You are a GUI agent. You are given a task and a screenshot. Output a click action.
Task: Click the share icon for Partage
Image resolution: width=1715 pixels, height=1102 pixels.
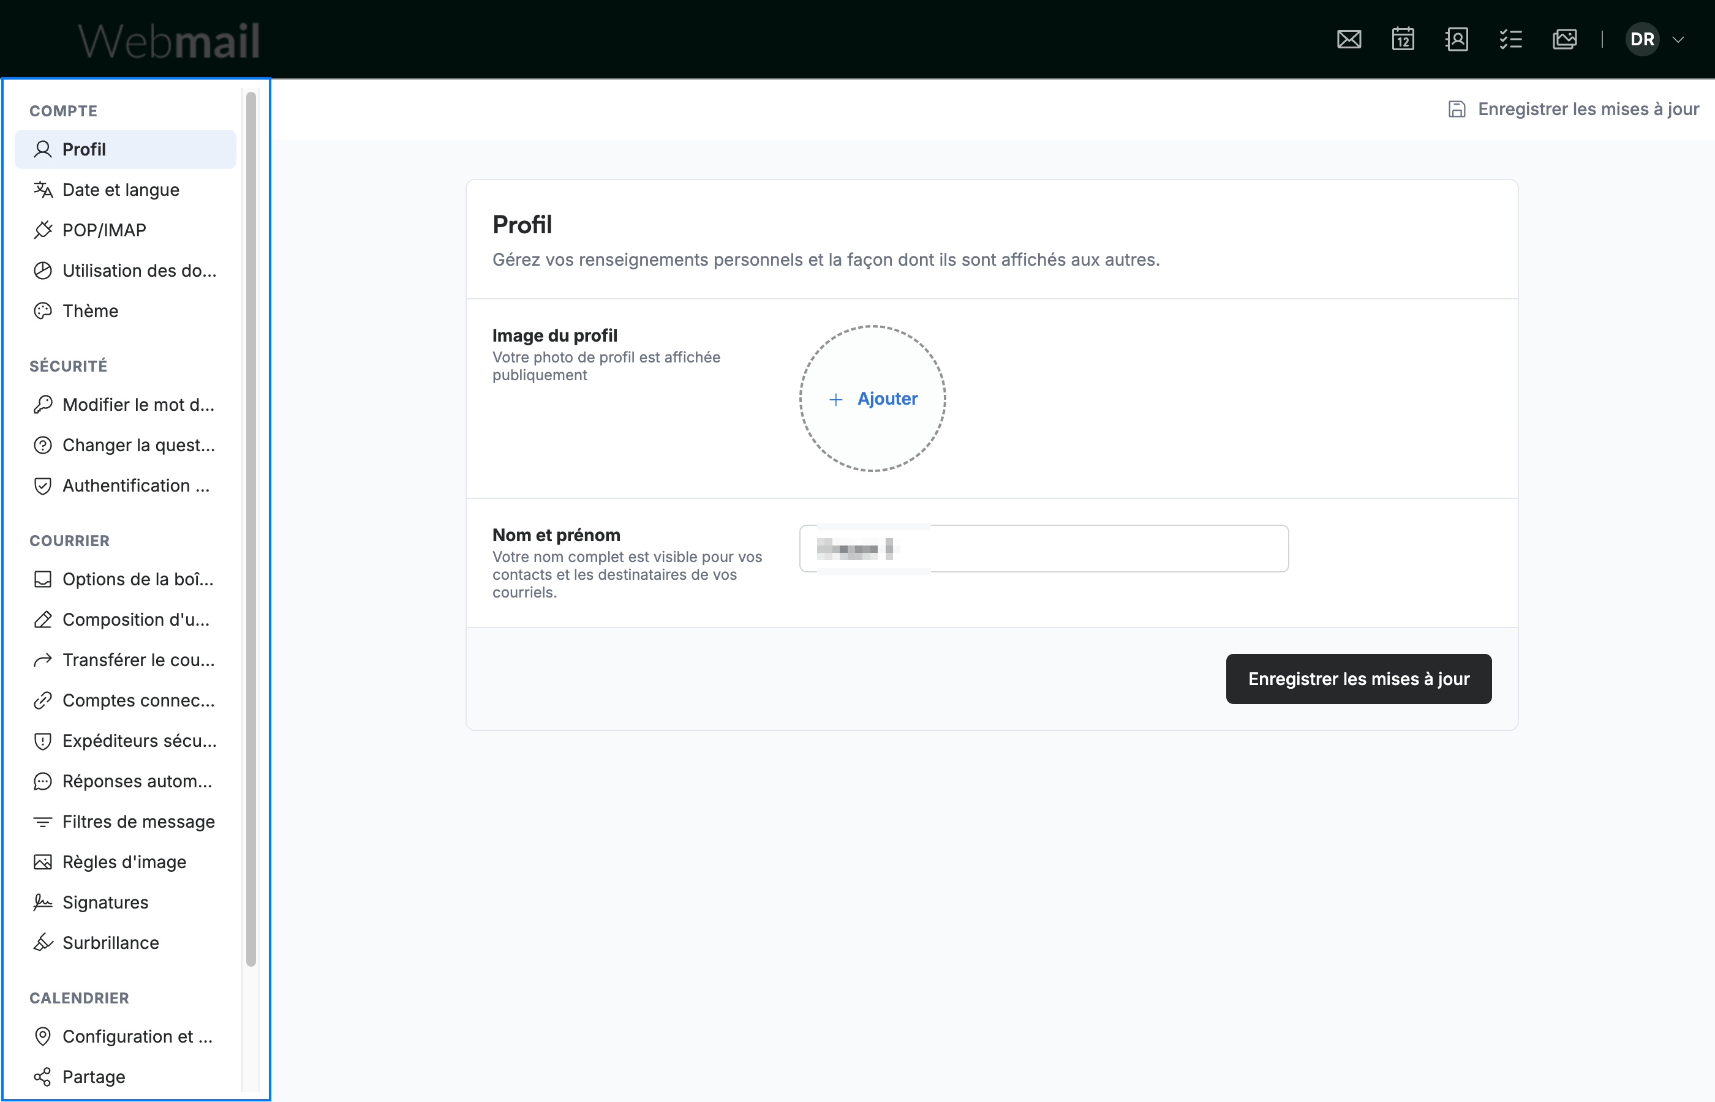click(43, 1077)
